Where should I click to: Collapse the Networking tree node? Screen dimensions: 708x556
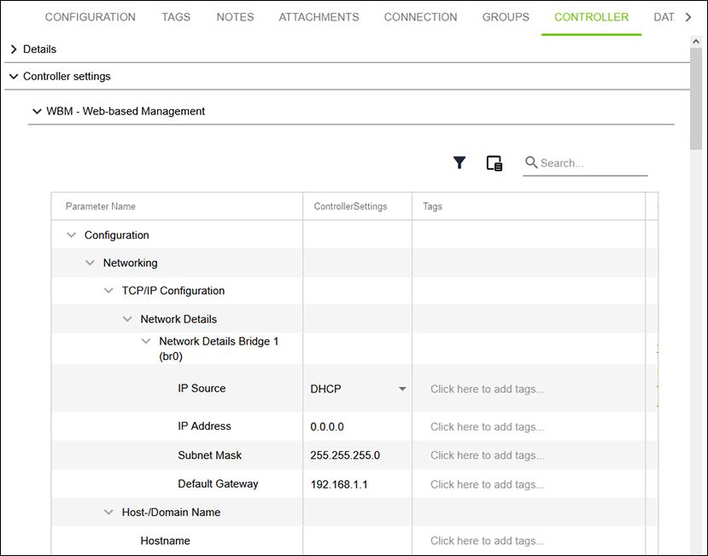[x=90, y=263]
